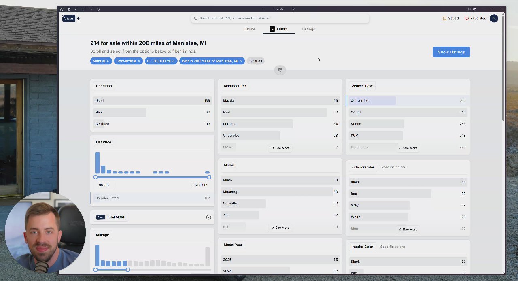
Task: Click the search magnifier icon
Action: [x=196, y=18]
